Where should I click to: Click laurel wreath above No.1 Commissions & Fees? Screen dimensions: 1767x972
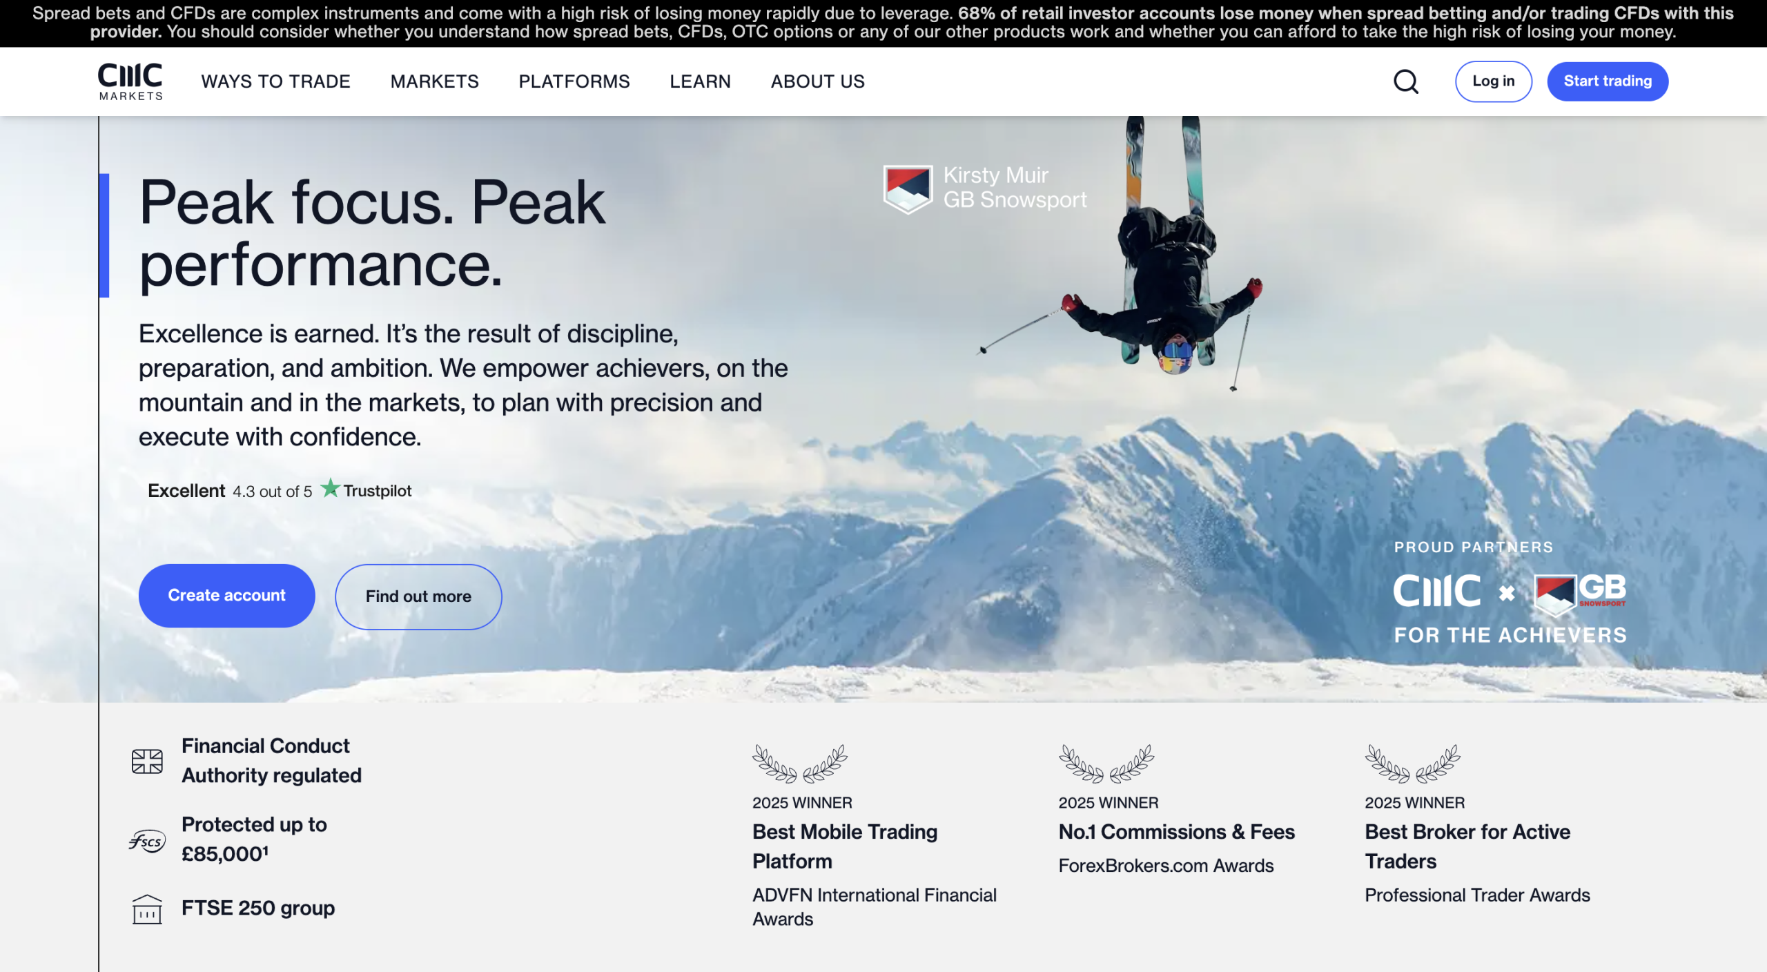tap(1106, 764)
